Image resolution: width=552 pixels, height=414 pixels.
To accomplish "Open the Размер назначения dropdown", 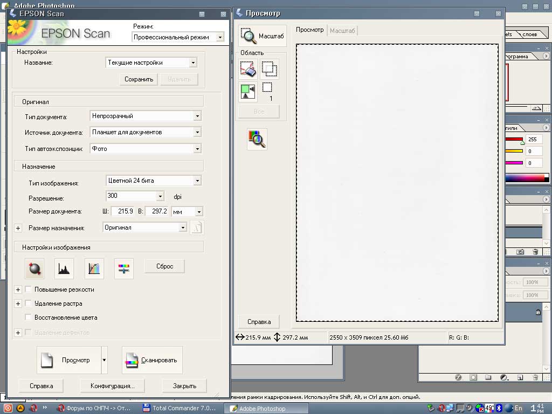I will coord(183,228).
